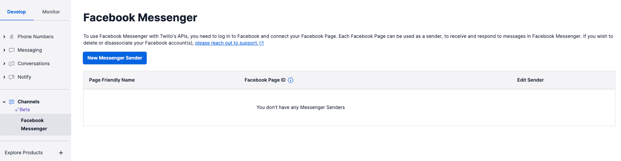The height and width of the screenshot is (161, 621).
Task: Switch to the Monitor tab
Action: coord(51,12)
